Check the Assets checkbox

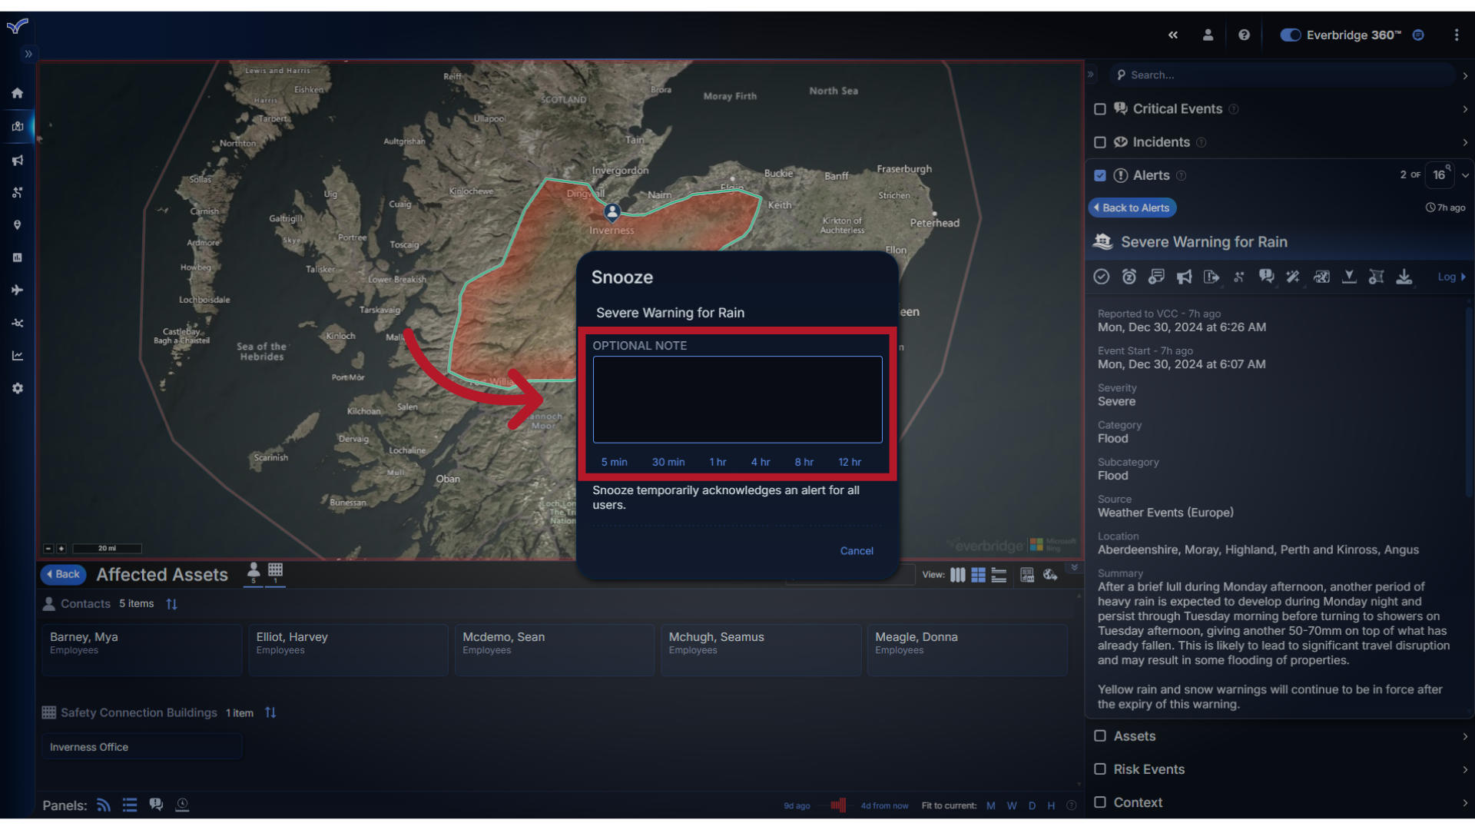click(1099, 735)
